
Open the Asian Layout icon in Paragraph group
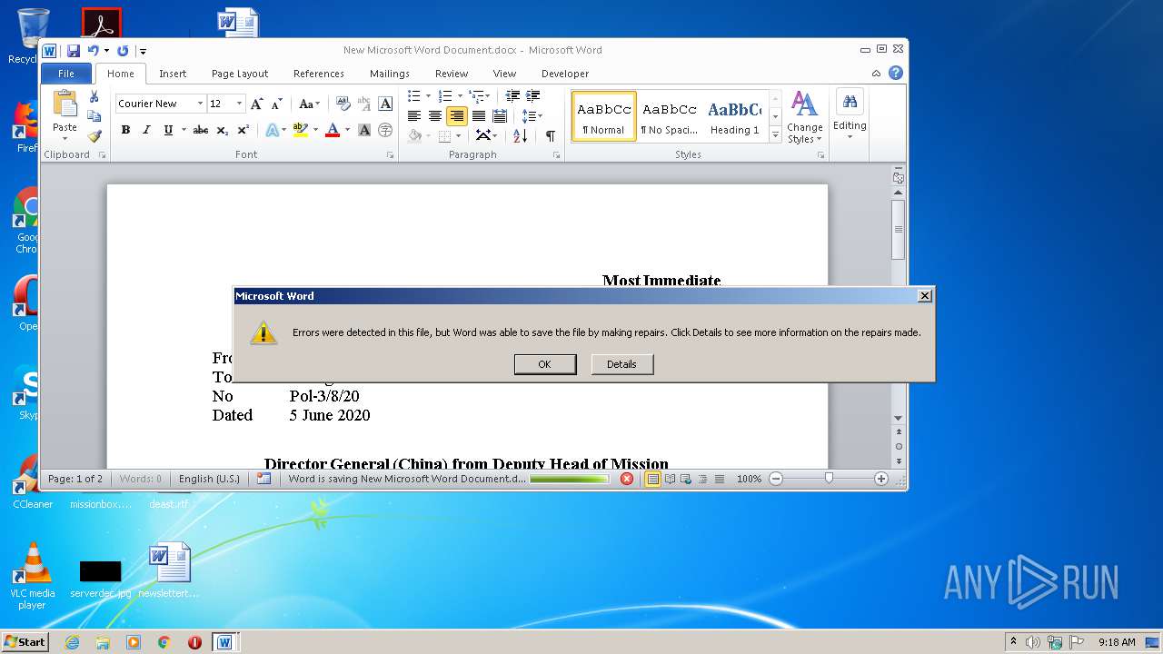[x=484, y=135]
